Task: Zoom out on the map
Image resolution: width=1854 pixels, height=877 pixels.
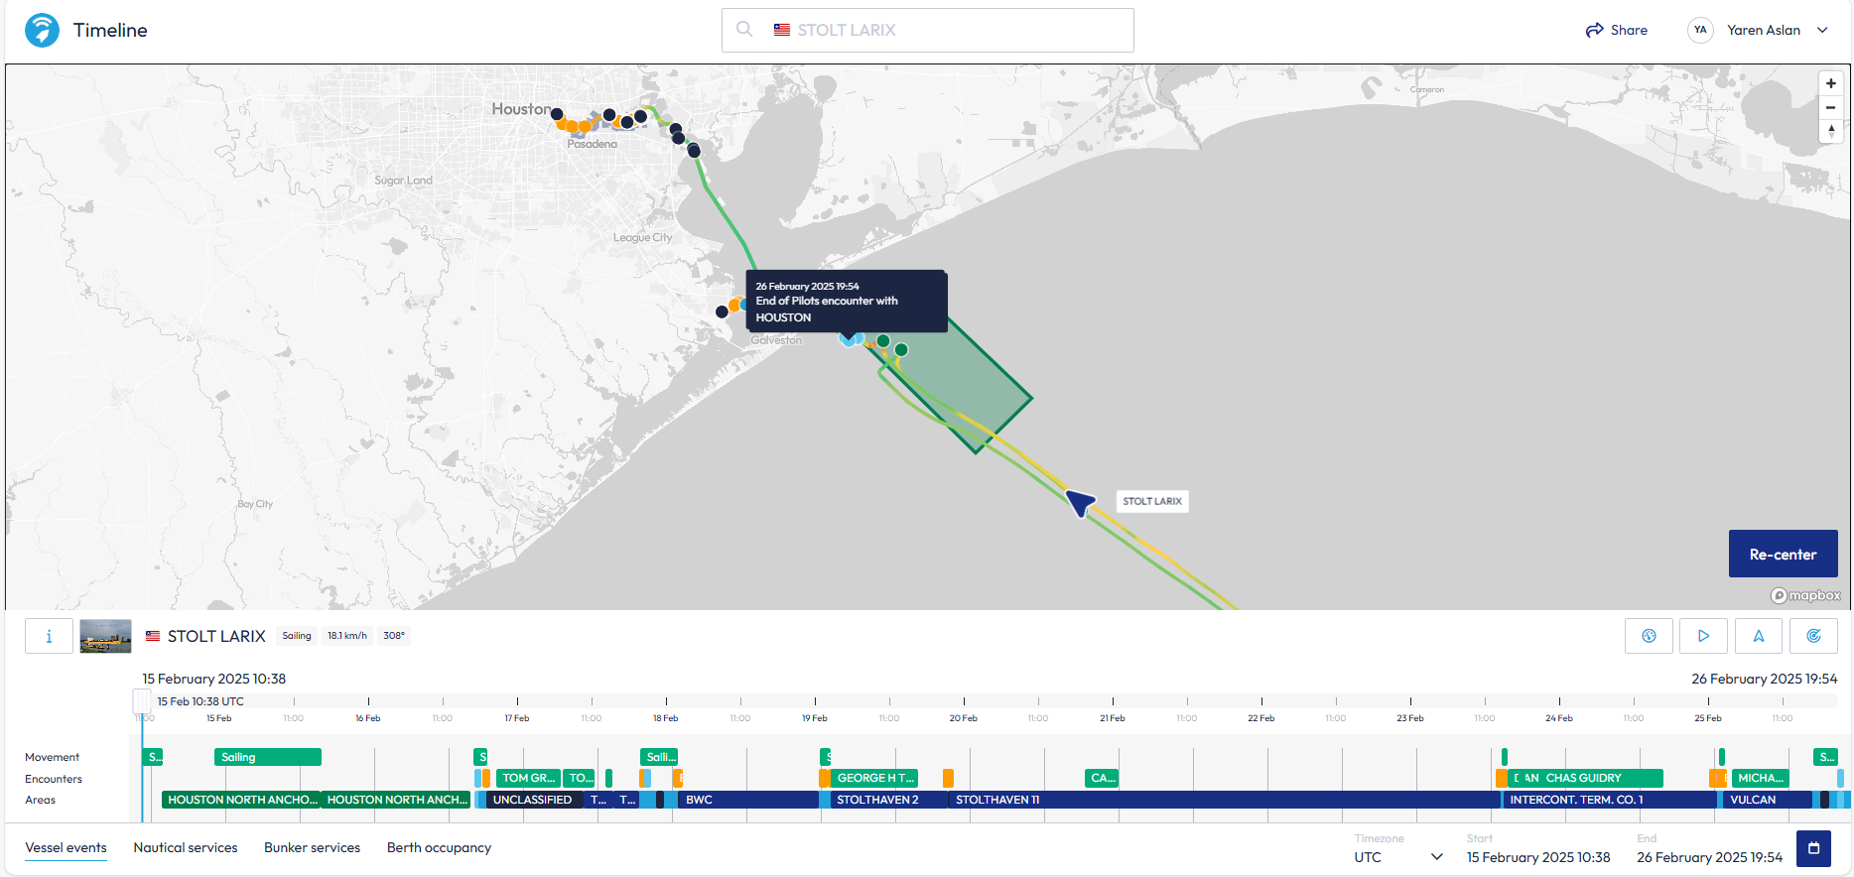Action: [1830, 107]
